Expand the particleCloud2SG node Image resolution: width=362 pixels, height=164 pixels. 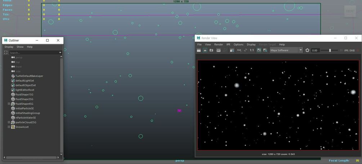click(9, 122)
